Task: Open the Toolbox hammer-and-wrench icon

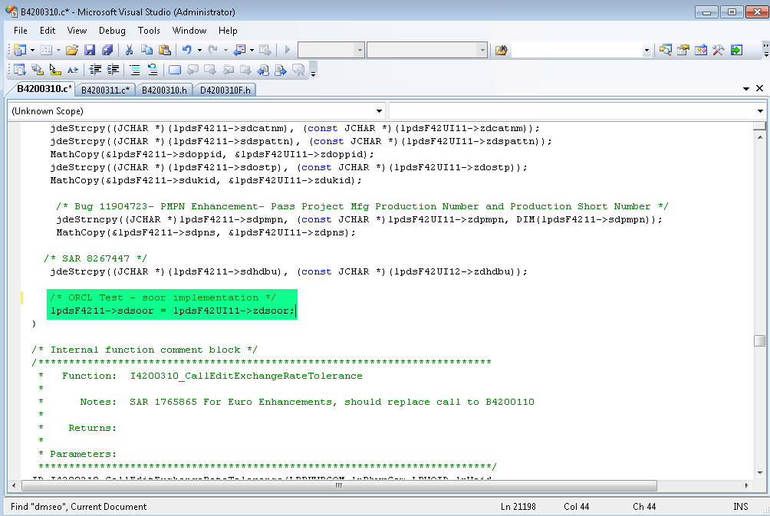Action: tap(719, 50)
